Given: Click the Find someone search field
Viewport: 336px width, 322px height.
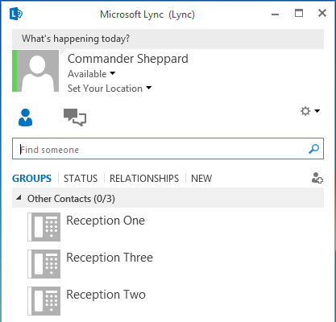Looking at the screenshot, I should click(x=168, y=149).
